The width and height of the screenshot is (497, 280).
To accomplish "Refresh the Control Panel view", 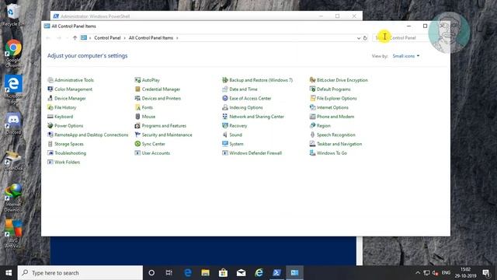I will tap(365, 38).
